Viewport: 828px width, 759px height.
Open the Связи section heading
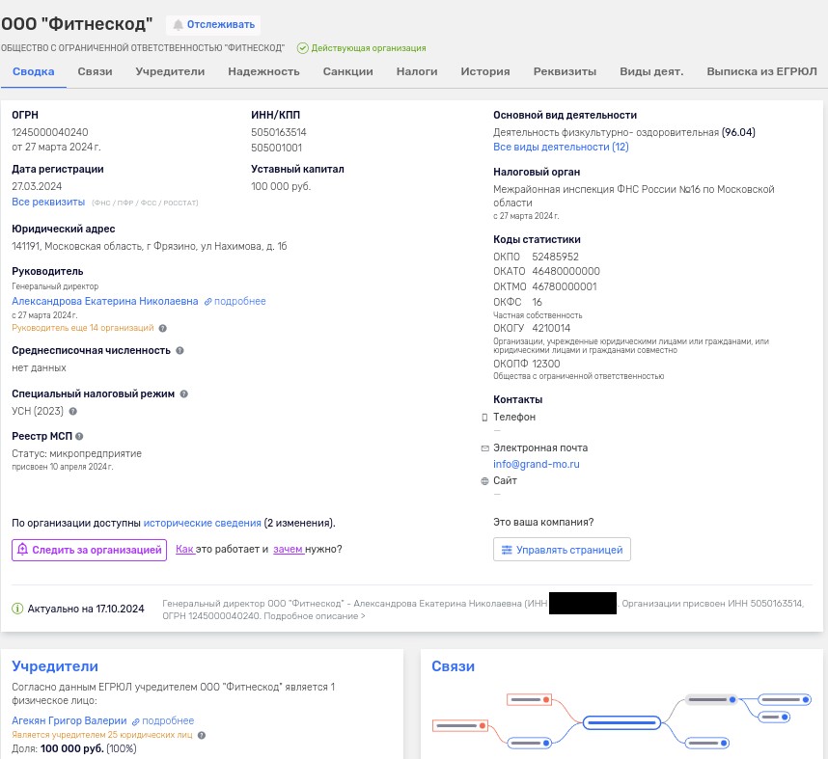[x=453, y=666]
